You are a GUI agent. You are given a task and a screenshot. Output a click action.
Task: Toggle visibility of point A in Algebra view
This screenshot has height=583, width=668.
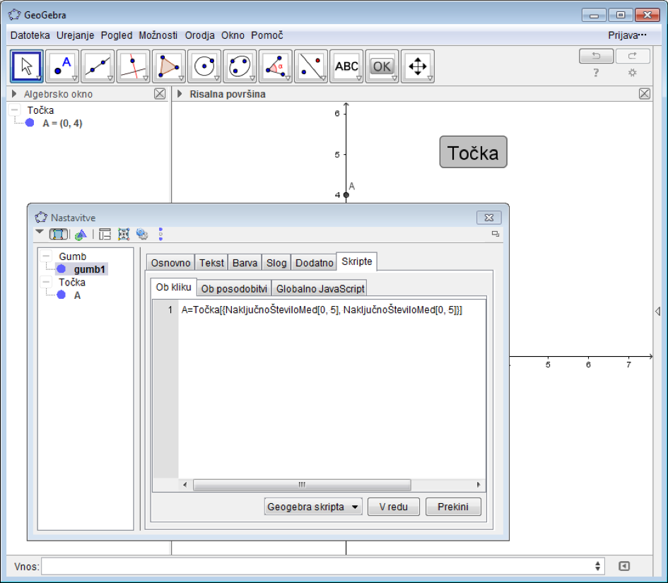[30, 123]
